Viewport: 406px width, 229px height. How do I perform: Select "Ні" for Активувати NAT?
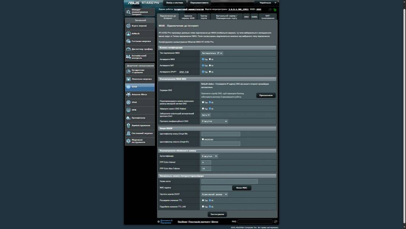[210, 65]
